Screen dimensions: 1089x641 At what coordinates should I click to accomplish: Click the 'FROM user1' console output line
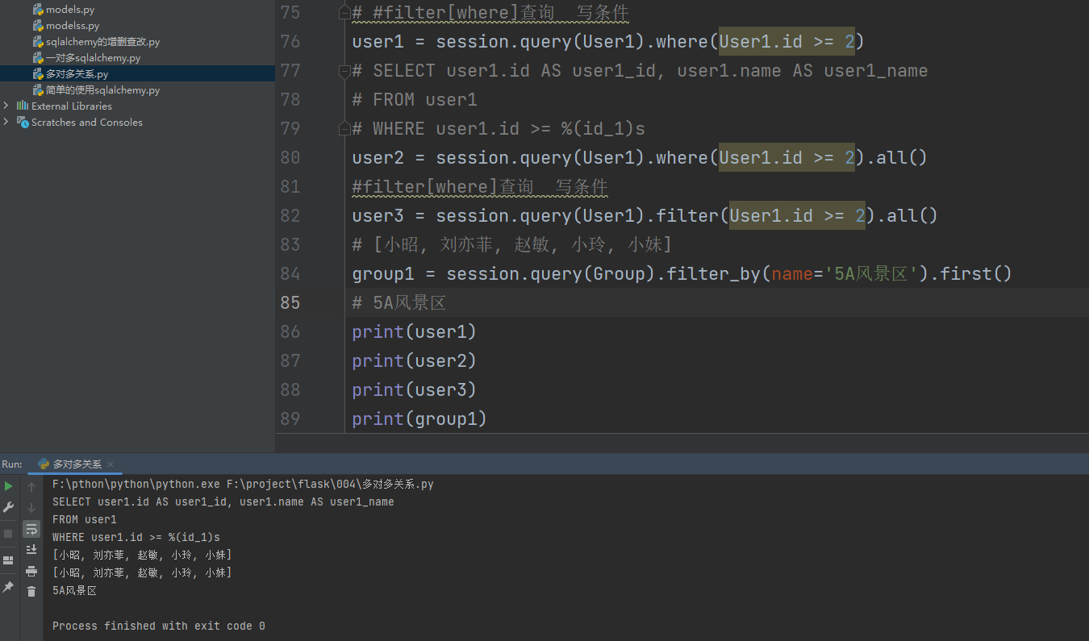click(85, 519)
